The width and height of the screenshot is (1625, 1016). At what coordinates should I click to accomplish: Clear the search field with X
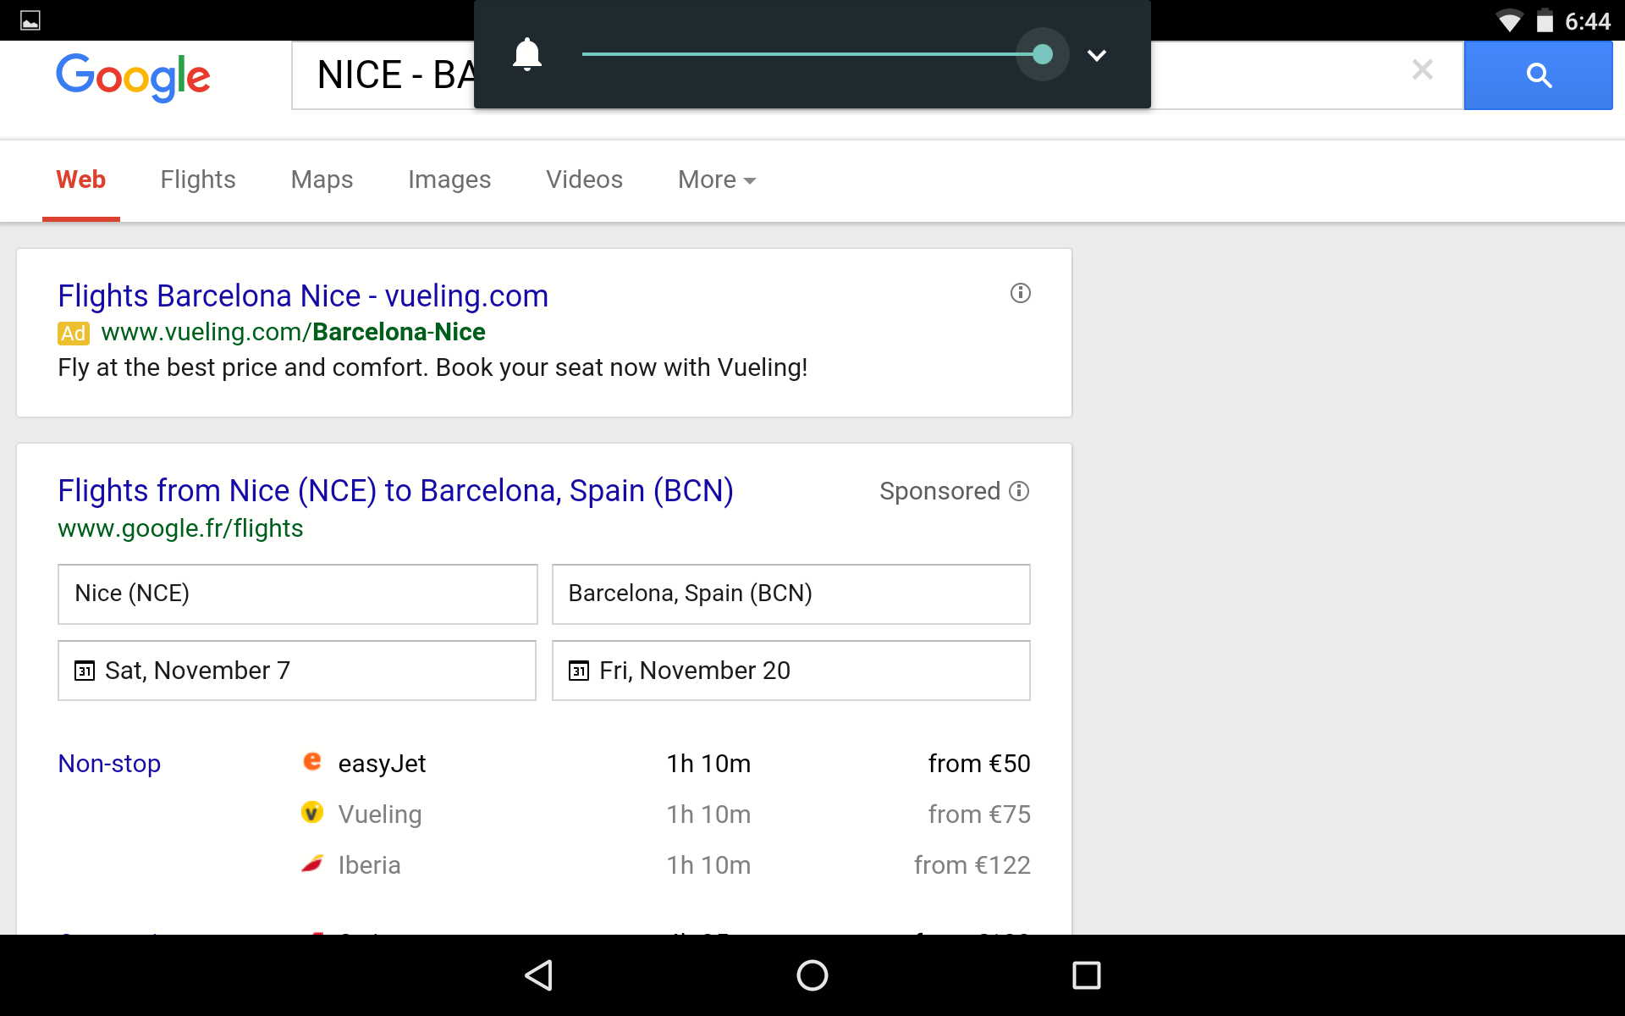click(x=1422, y=70)
